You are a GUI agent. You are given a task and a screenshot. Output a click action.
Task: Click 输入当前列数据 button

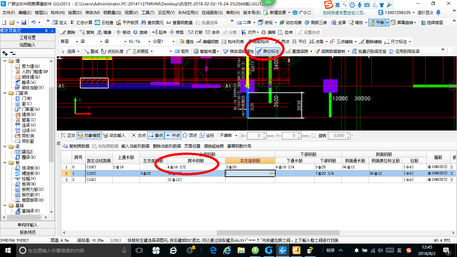(x=135, y=146)
